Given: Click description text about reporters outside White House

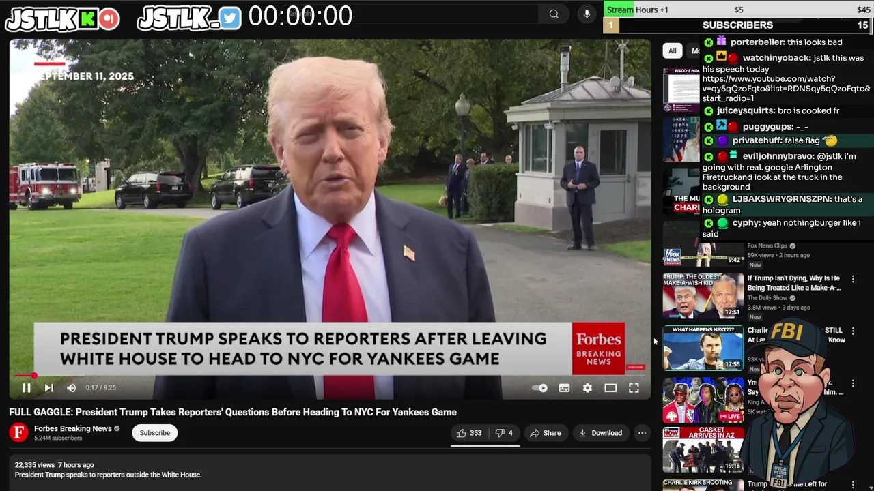Looking at the screenshot, I should tap(108, 475).
